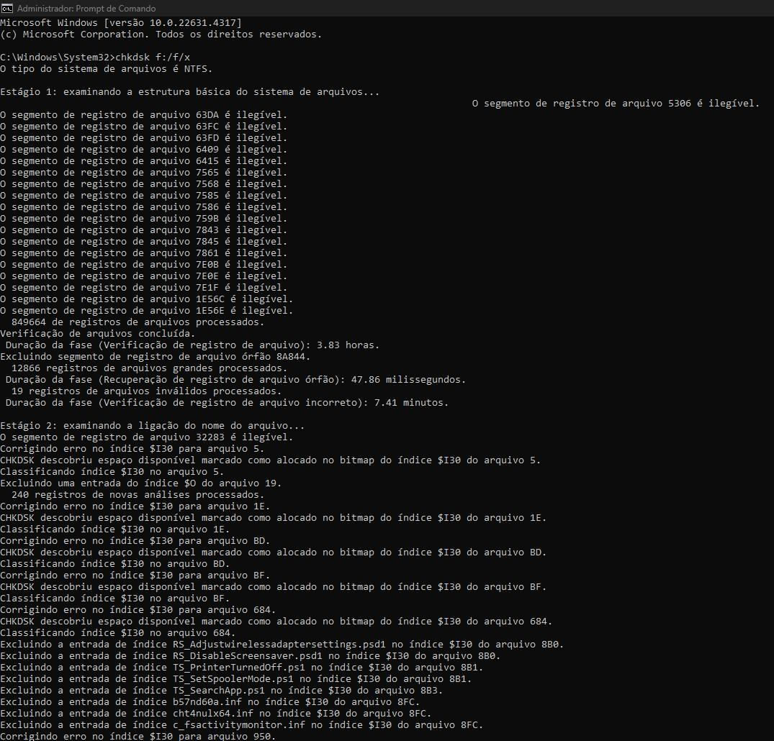Click the line with arquivo 63FC é ilegível

pos(144,127)
